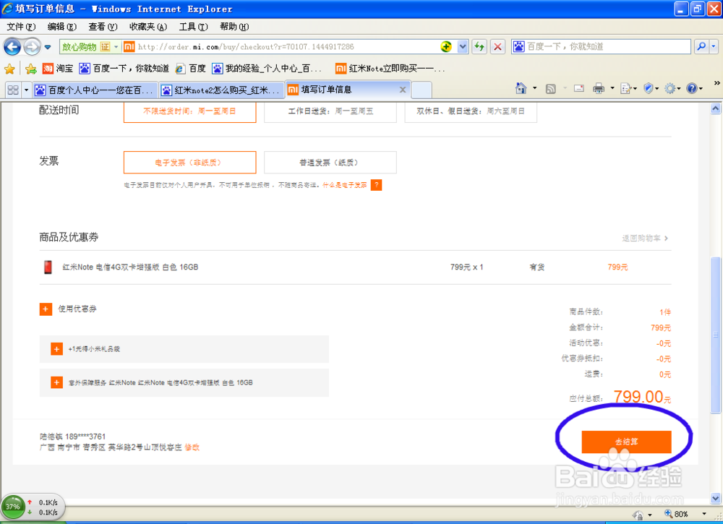
Task: Open the recent pages dropdown beside Forward
Action: coord(48,47)
